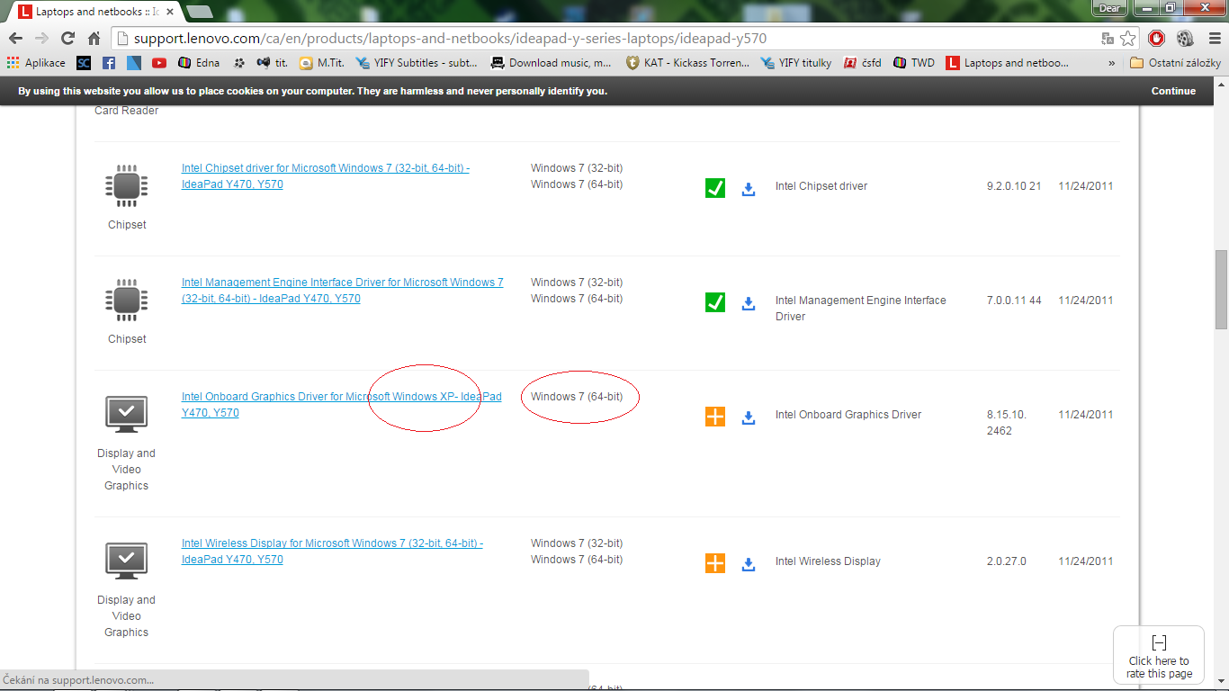Open the tit. bookmark
Image resolution: width=1229 pixels, height=691 pixels.
273,63
